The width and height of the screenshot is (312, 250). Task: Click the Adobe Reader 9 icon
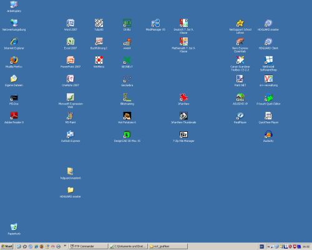pos(14,116)
